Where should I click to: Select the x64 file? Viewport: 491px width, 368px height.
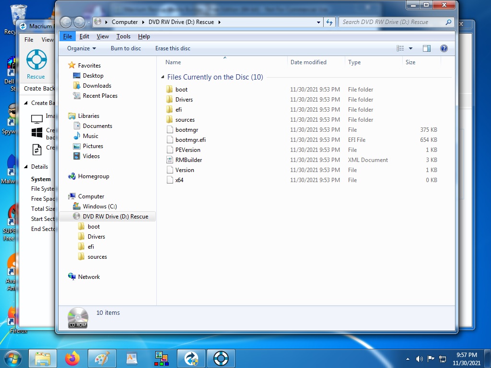coord(179,180)
